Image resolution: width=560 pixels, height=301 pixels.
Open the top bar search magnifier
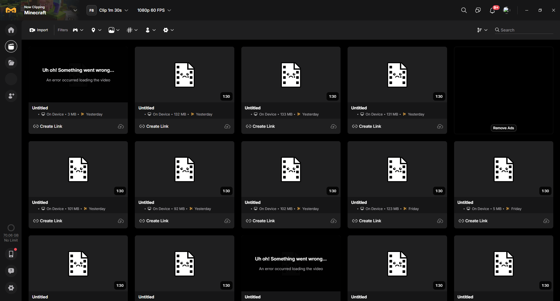tap(464, 10)
